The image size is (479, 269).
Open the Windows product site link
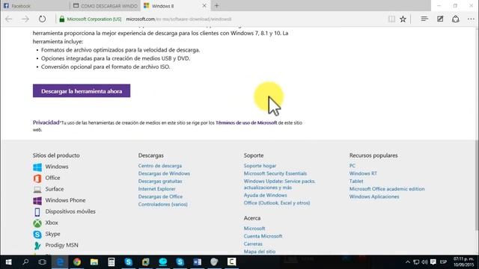tap(57, 167)
